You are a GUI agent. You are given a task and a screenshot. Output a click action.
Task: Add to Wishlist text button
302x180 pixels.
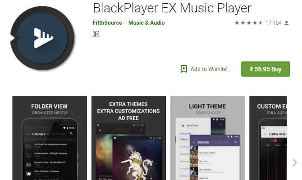[209, 69]
